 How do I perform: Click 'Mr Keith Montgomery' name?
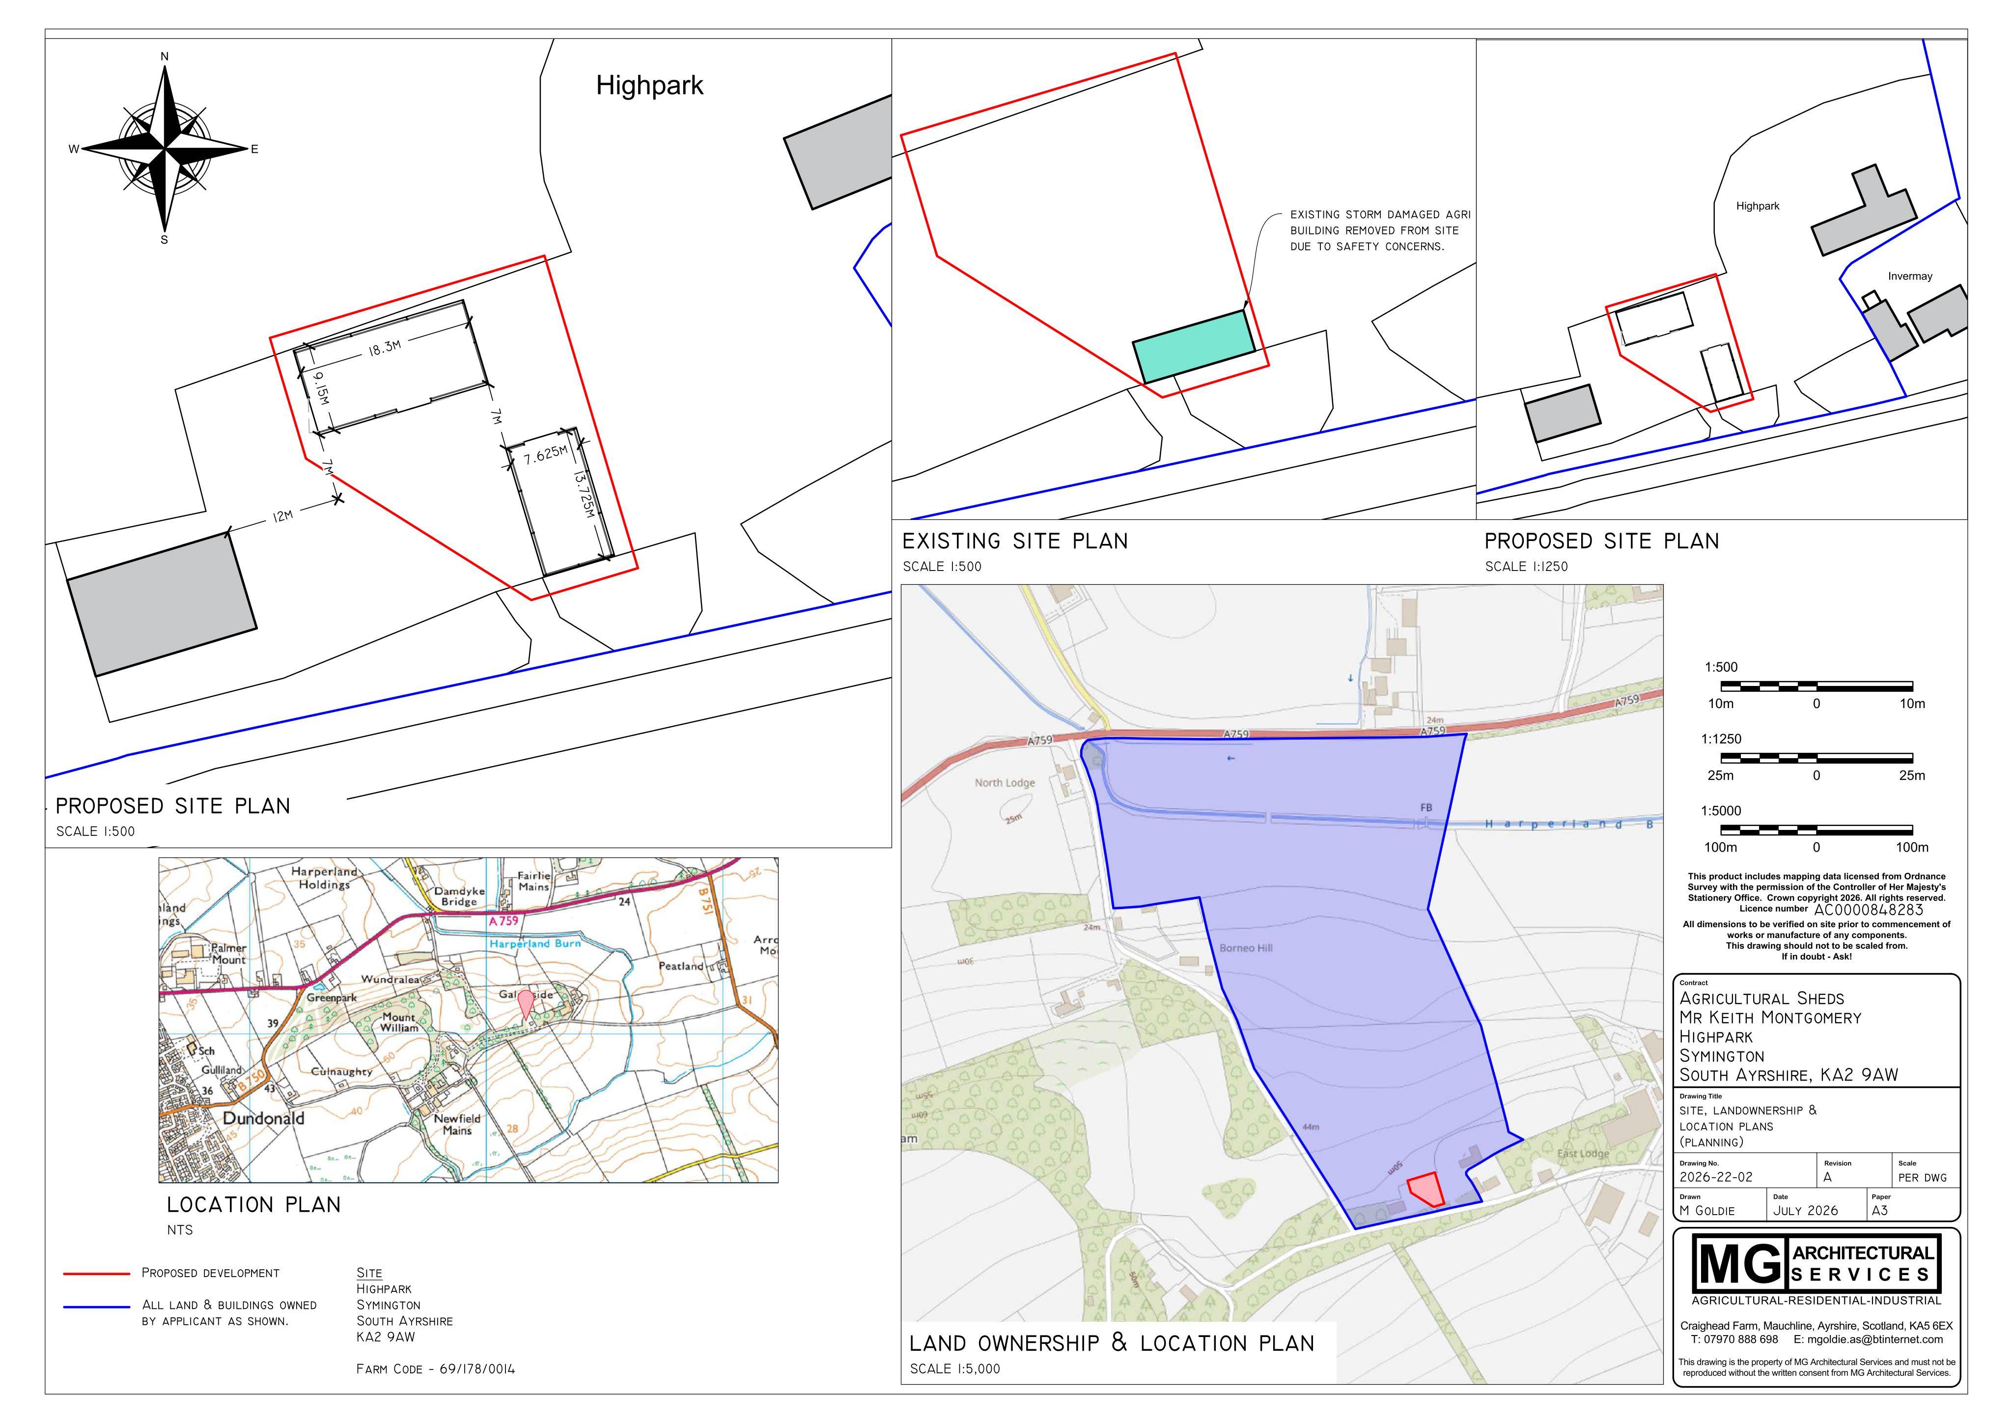pyautogui.click(x=1770, y=1018)
